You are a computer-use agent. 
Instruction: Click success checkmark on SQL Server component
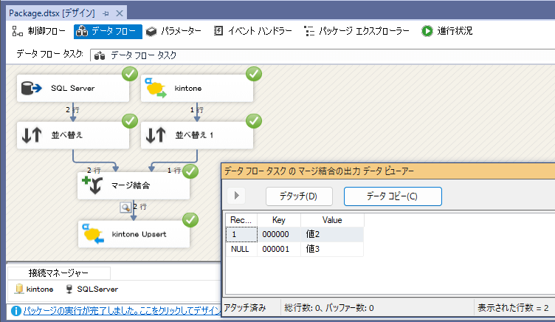[130, 74]
